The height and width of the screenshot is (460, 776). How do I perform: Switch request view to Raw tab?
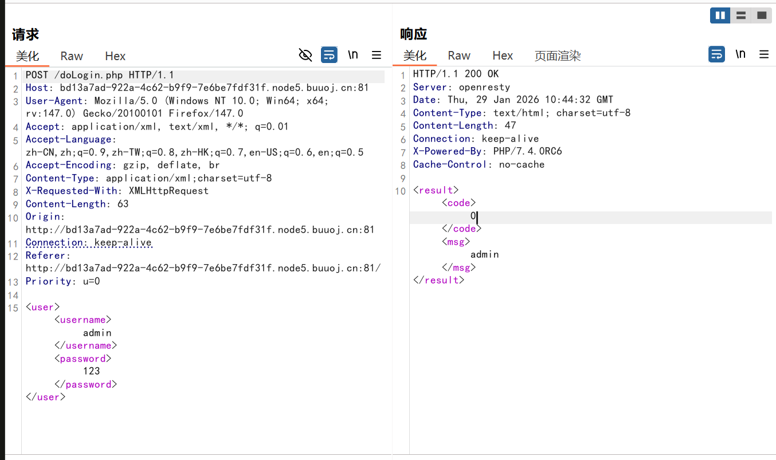point(72,56)
